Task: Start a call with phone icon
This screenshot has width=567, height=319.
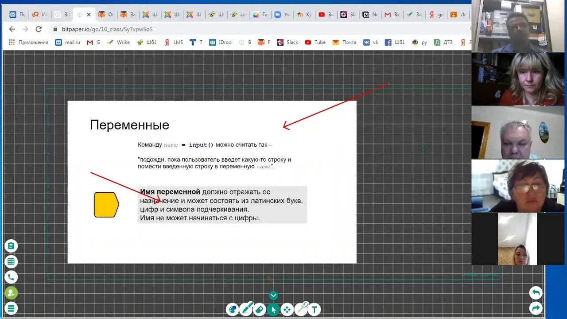Action: point(11,277)
